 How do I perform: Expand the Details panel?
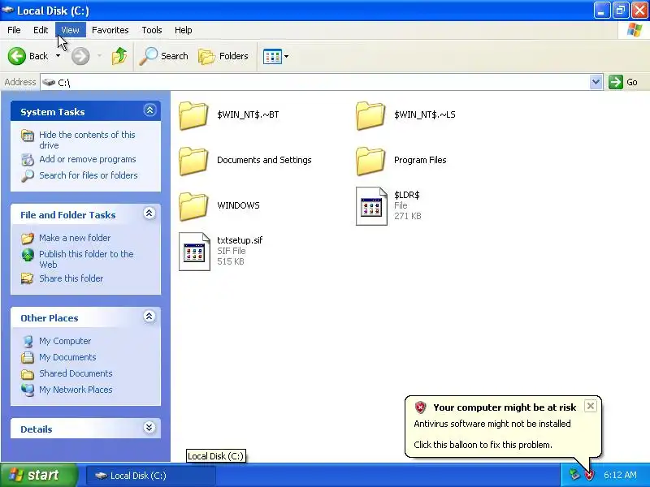pyautogui.click(x=149, y=428)
